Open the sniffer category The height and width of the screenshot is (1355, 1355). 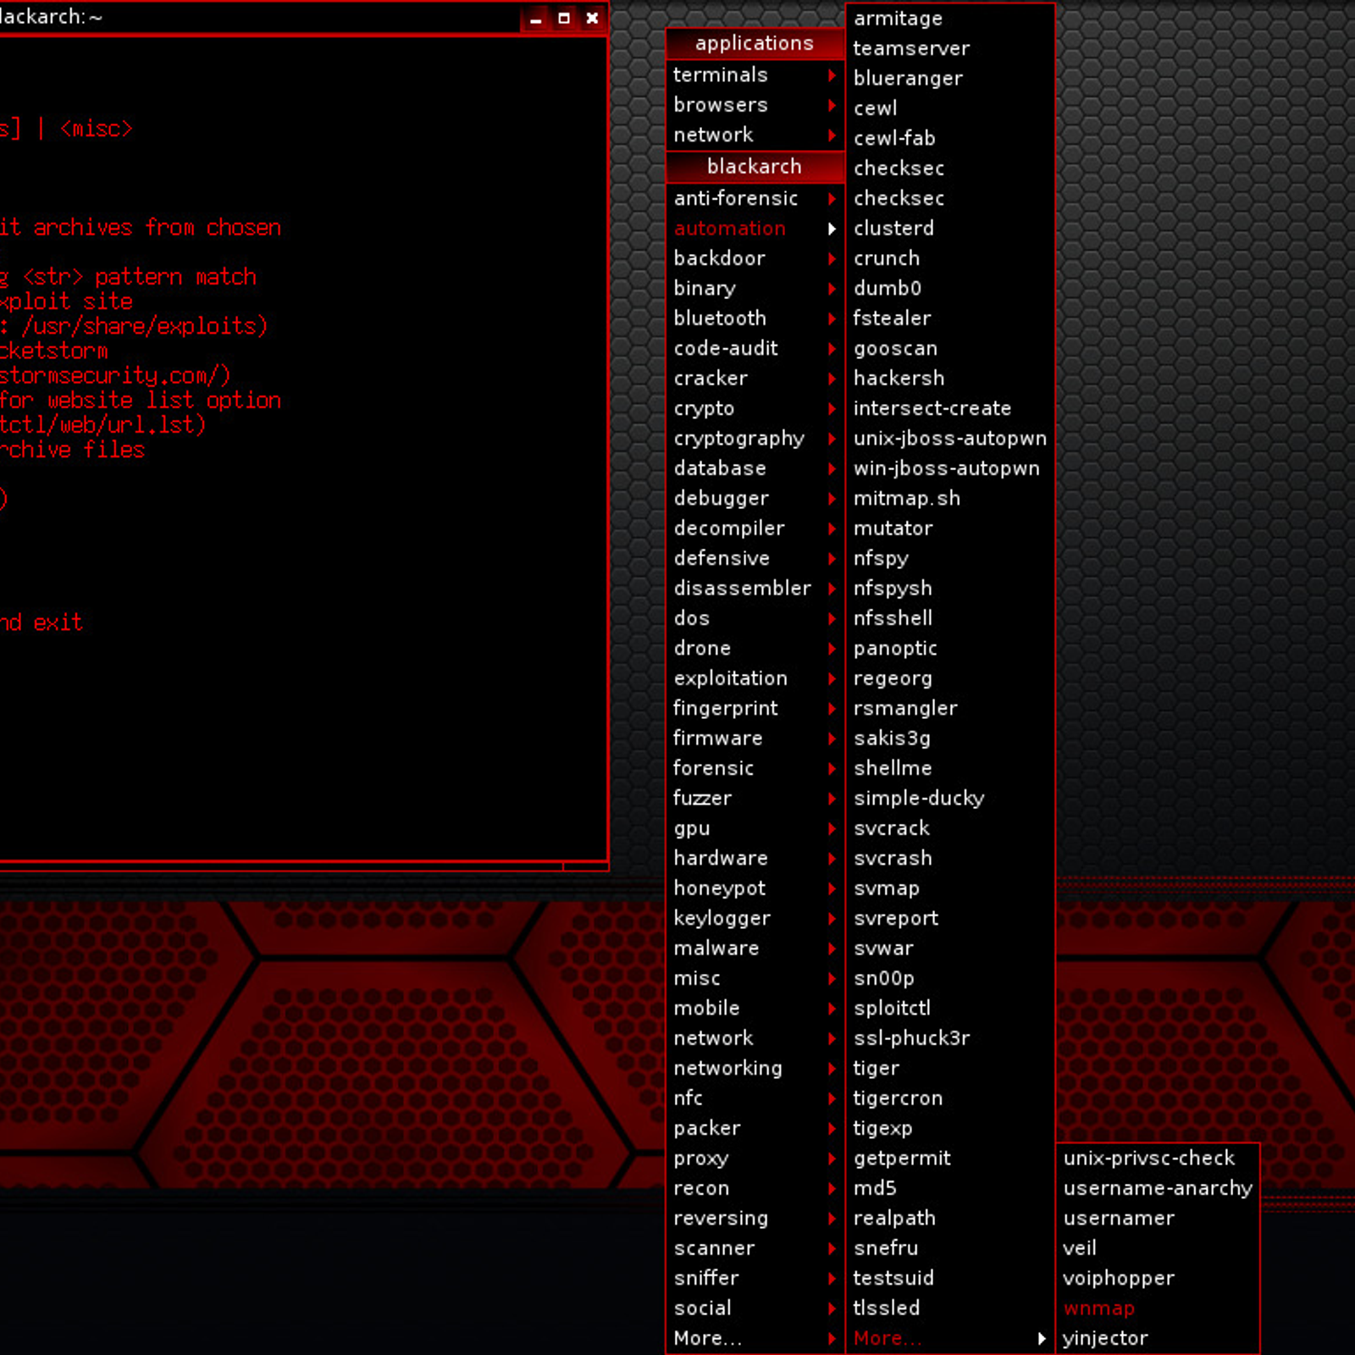[x=755, y=1279]
